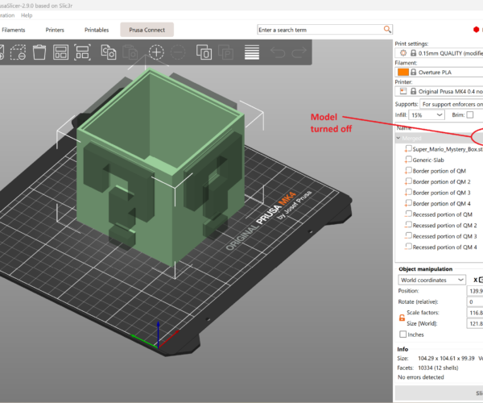The image size is (483, 403).
Task: Click the Undo arrow in toolbar
Action: (278, 52)
